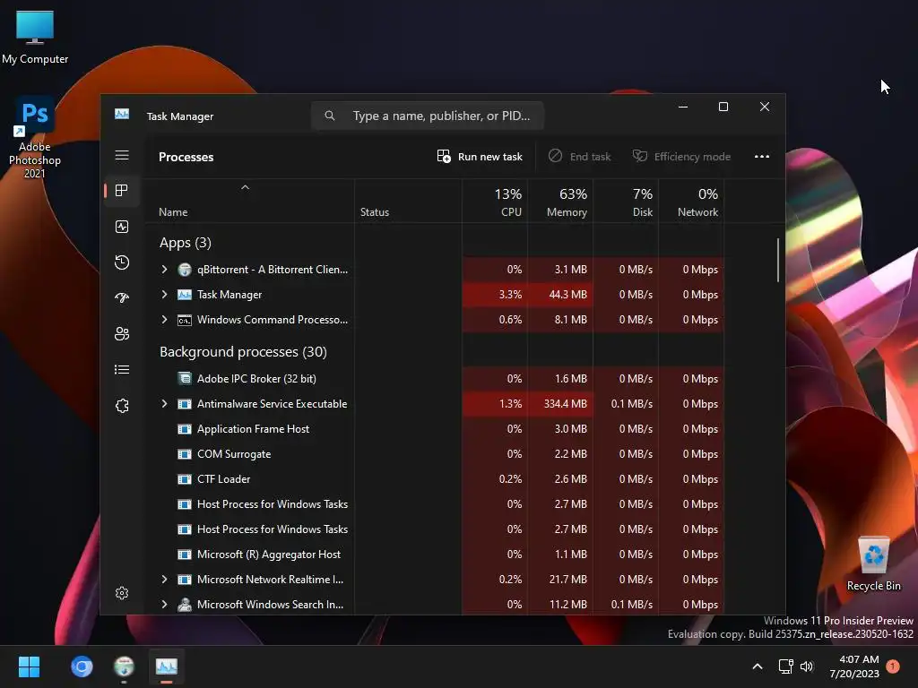Select the Processes page icon in sidebar
918x688 pixels.
click(x=122, y=191)
